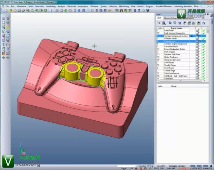The height and width of the screenshot is (170, 214).
Task: Toggle visibility check for Smooth Edge layer
Action: pos(203,71)
